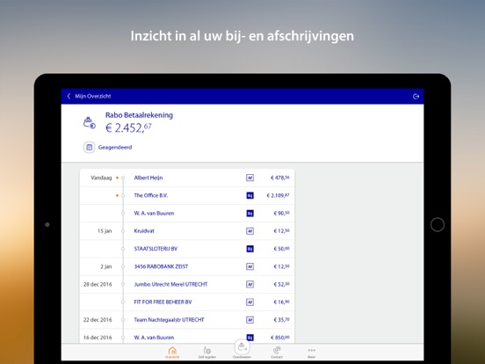Select the FIT FOR FREE BEHEER BV entry
The image size is (485, 364).
pos(187,302)
